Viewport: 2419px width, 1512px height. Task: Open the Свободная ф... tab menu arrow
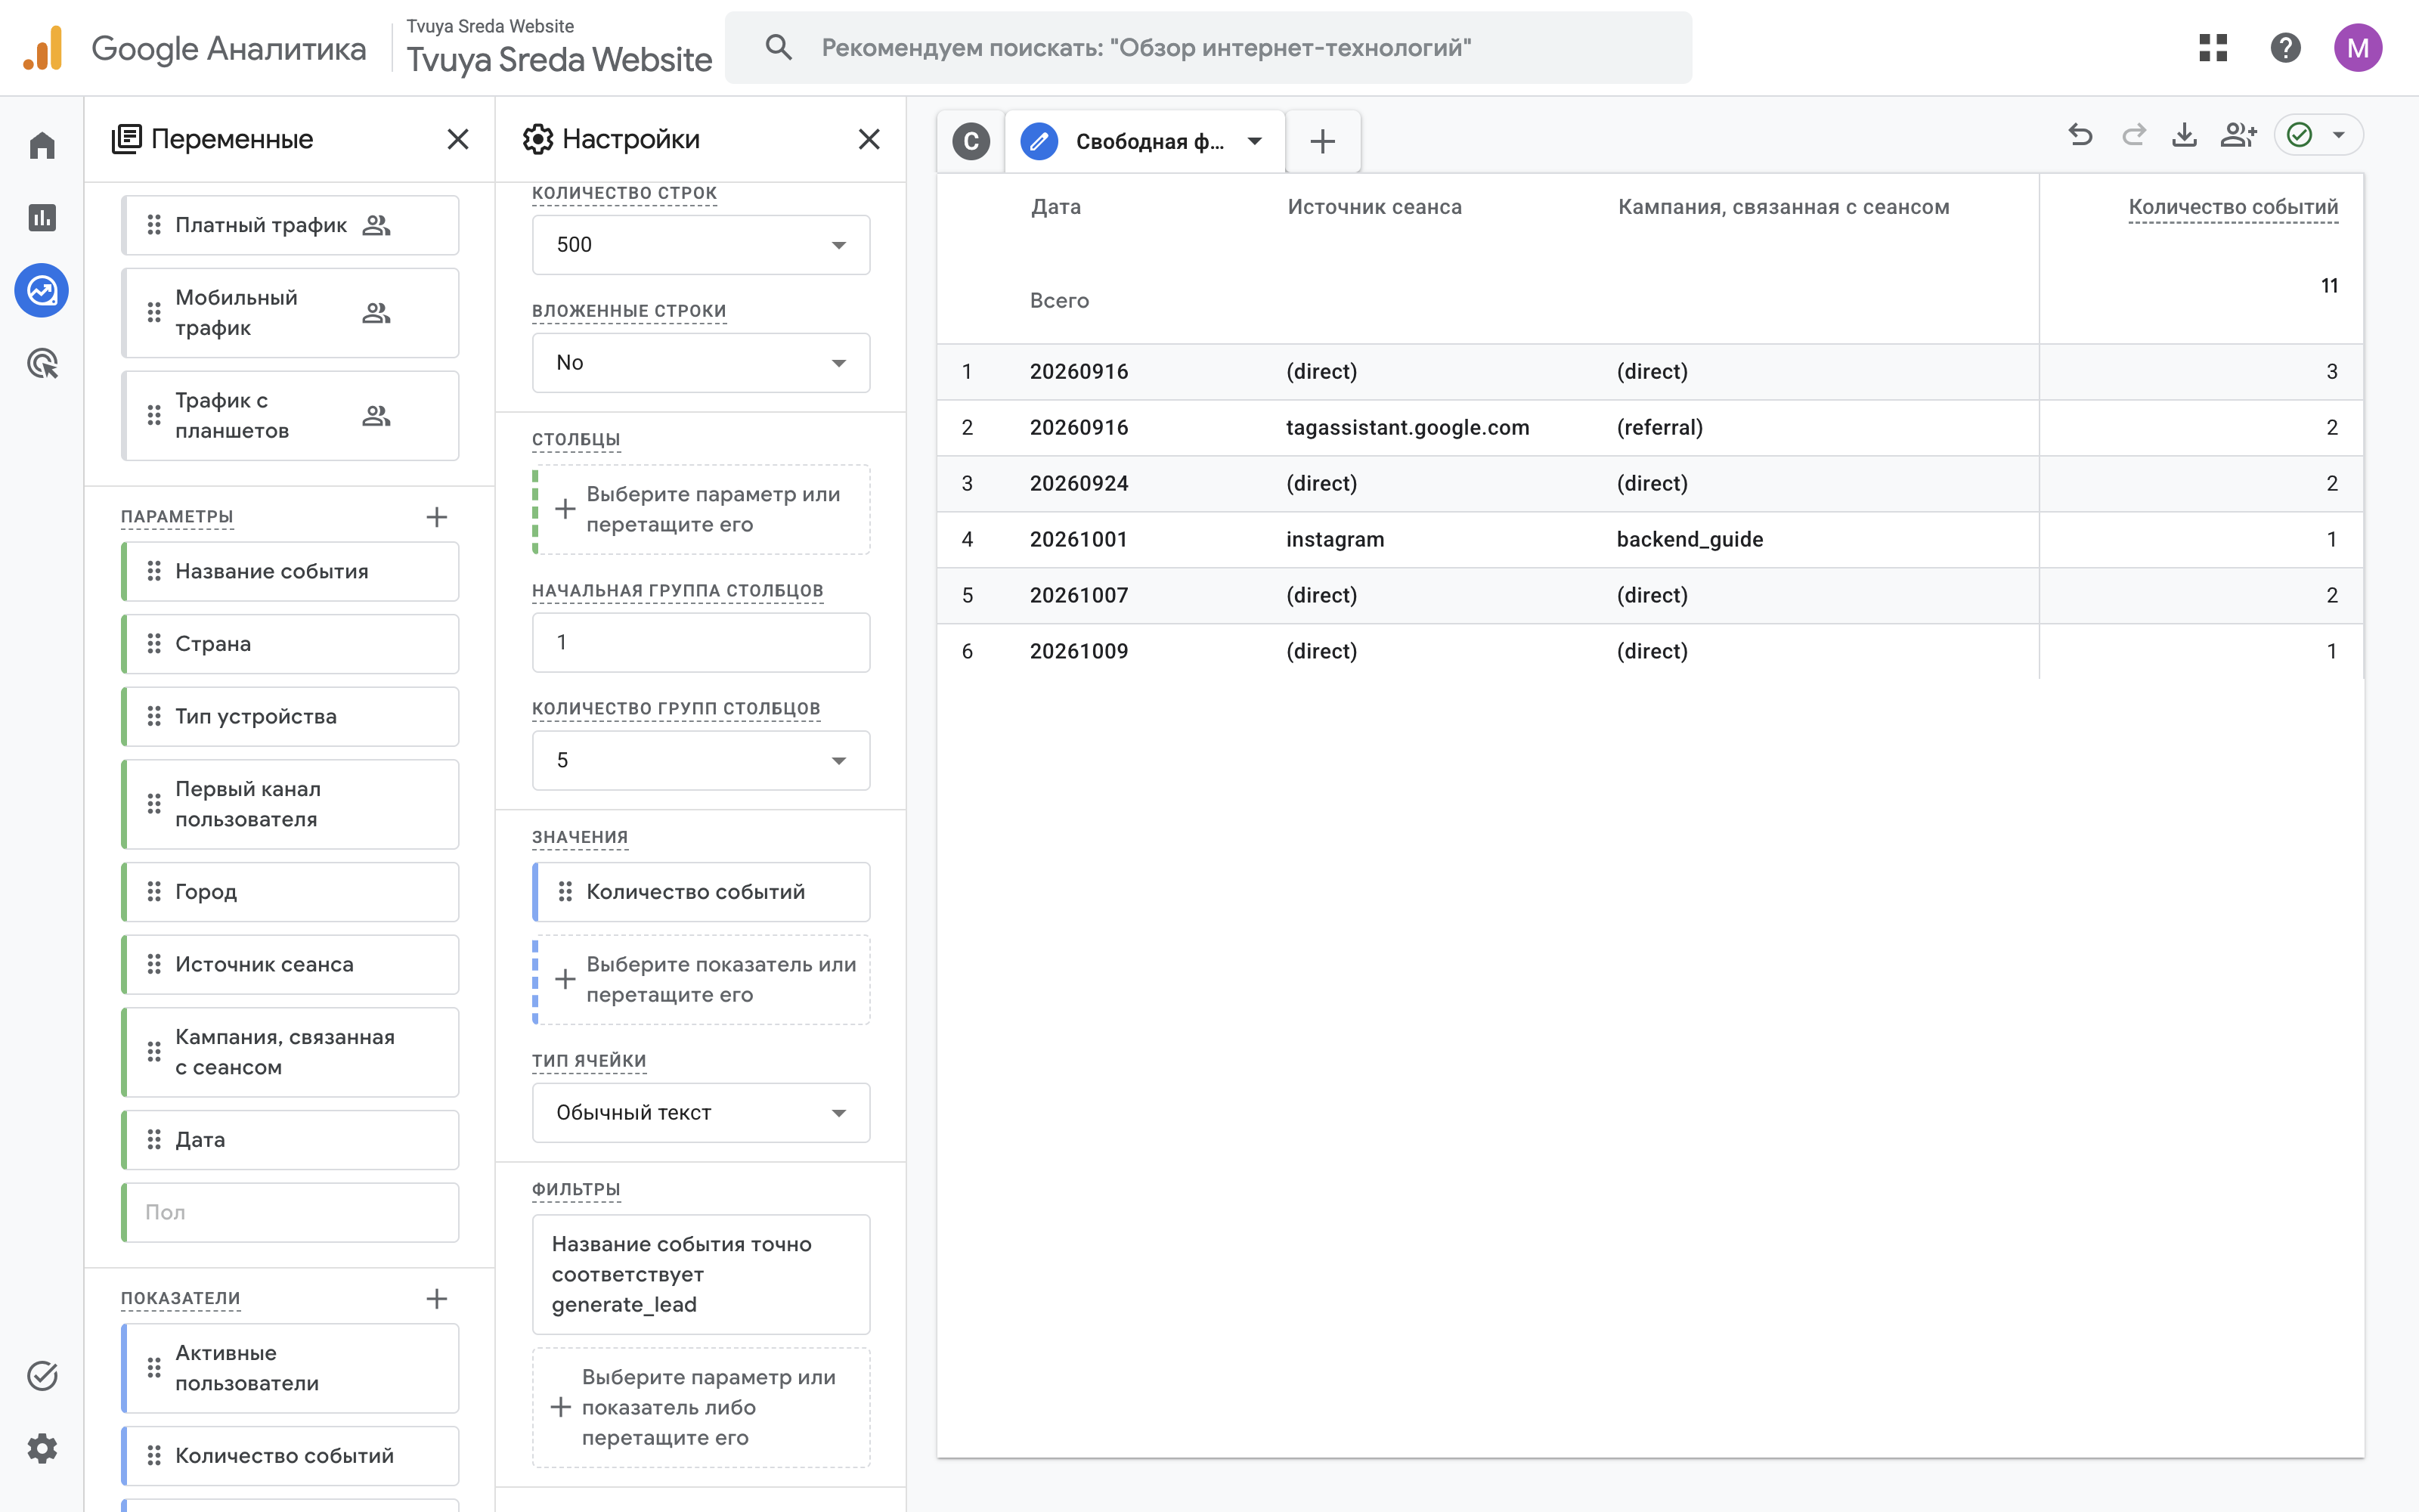click(1255, 141)
